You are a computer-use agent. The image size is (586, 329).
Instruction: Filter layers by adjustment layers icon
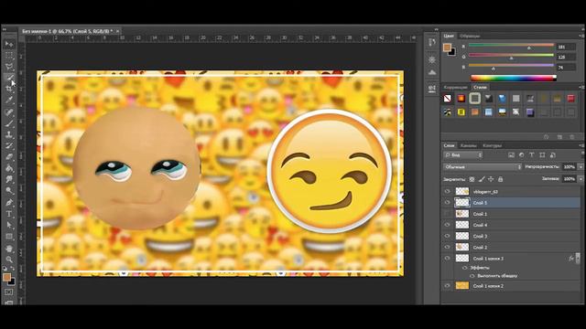click(x=521, y=155)
